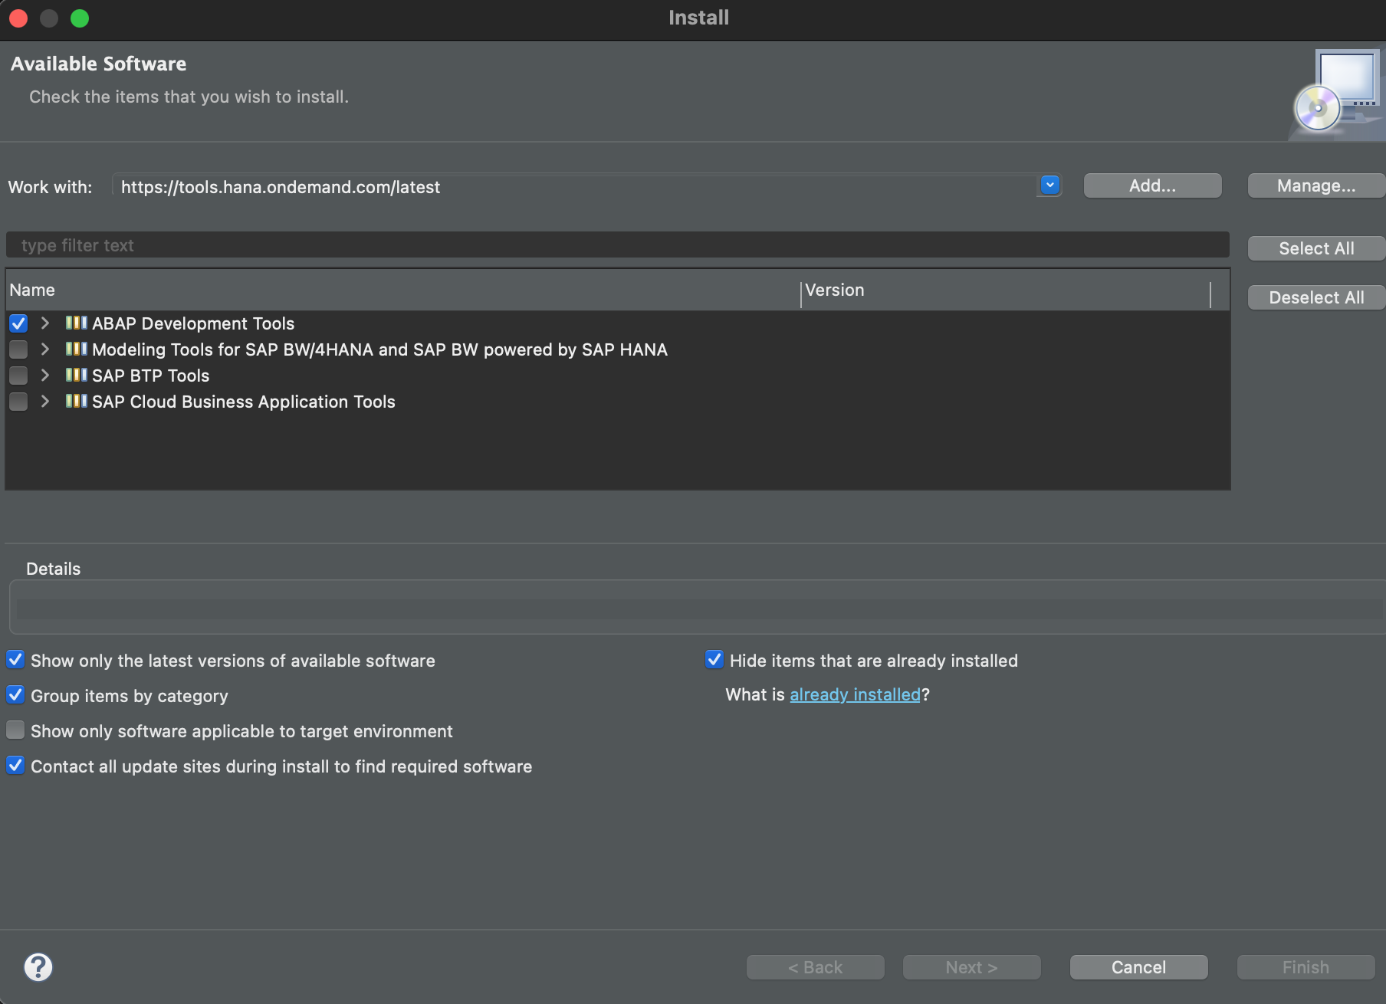1386x1004 pixels.
Task: Expand Modeling Tools for SAP BW/4HANA node
Action: click(x=45, y=349)
